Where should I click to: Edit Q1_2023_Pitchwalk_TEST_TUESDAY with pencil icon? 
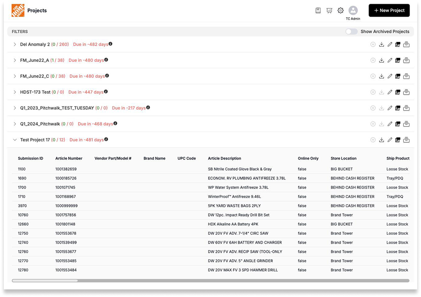point(390,108)
